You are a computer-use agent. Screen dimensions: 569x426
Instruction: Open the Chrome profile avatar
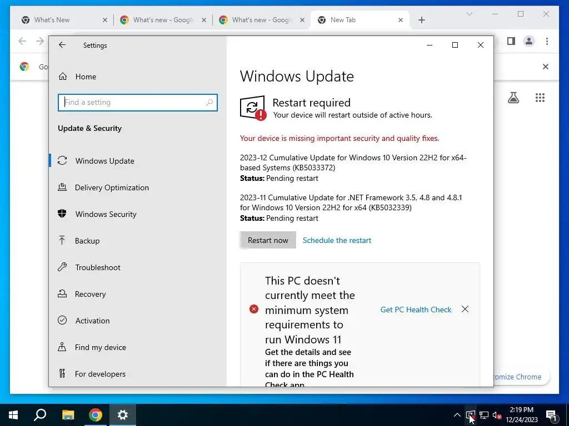tap(529, 41)
